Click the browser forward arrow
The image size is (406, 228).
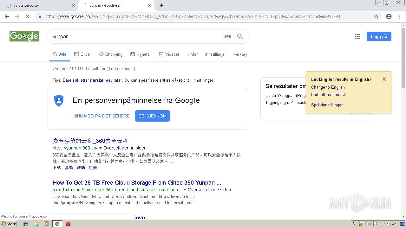[x=17, y=16]
